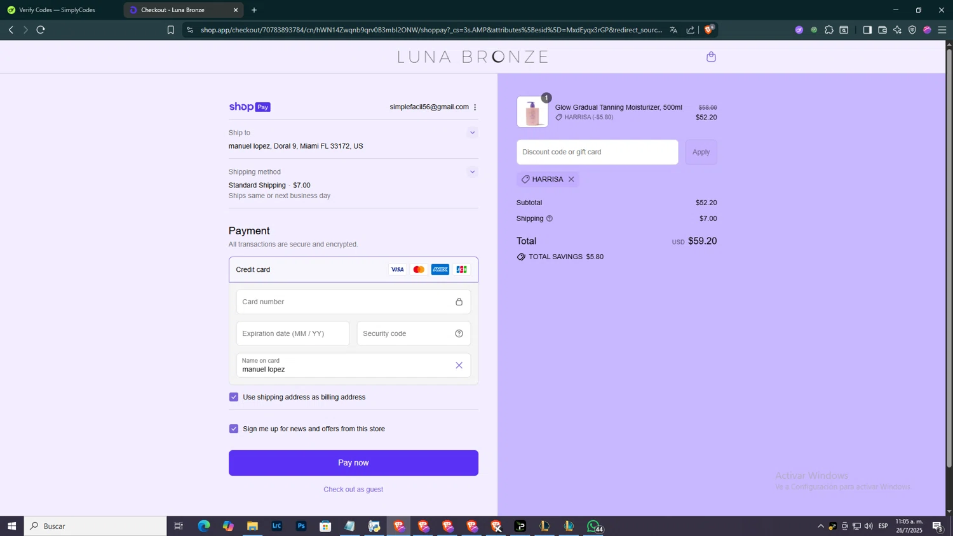Screen dimensions: 953x536
Task: Open Leo AI sparkle icon
Action: (897, 30)
